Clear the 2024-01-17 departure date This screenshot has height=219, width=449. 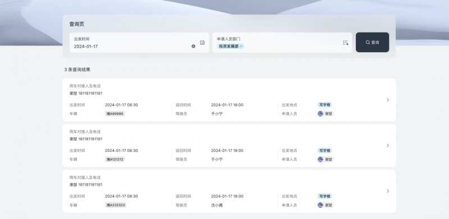tap(193, 46)
